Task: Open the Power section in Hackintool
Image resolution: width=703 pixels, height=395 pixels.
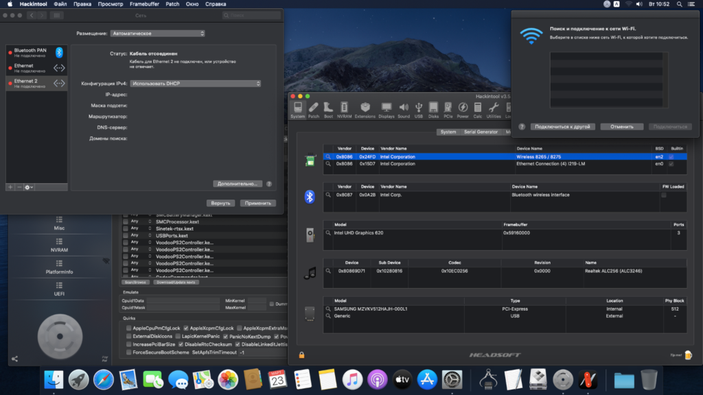Action: (x=463, y=110)
